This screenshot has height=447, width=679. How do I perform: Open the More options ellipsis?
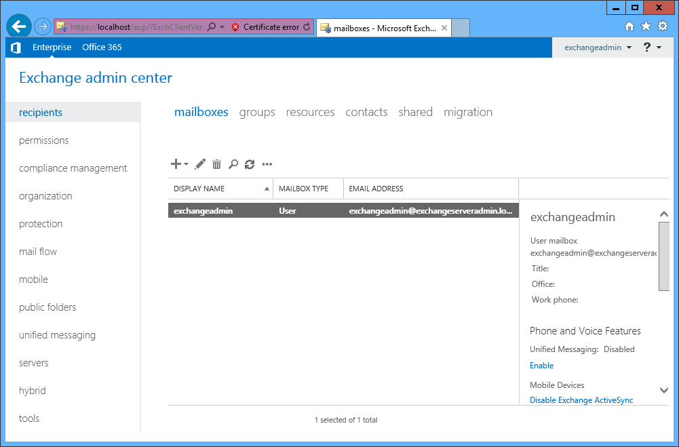point(267,164)
